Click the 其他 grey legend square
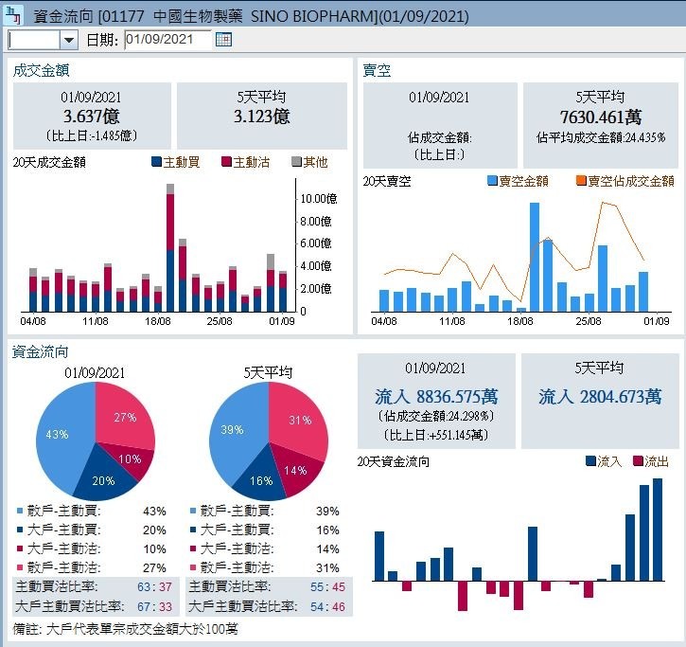The width and height of the screenshot is (686, 647). [296, 162]
